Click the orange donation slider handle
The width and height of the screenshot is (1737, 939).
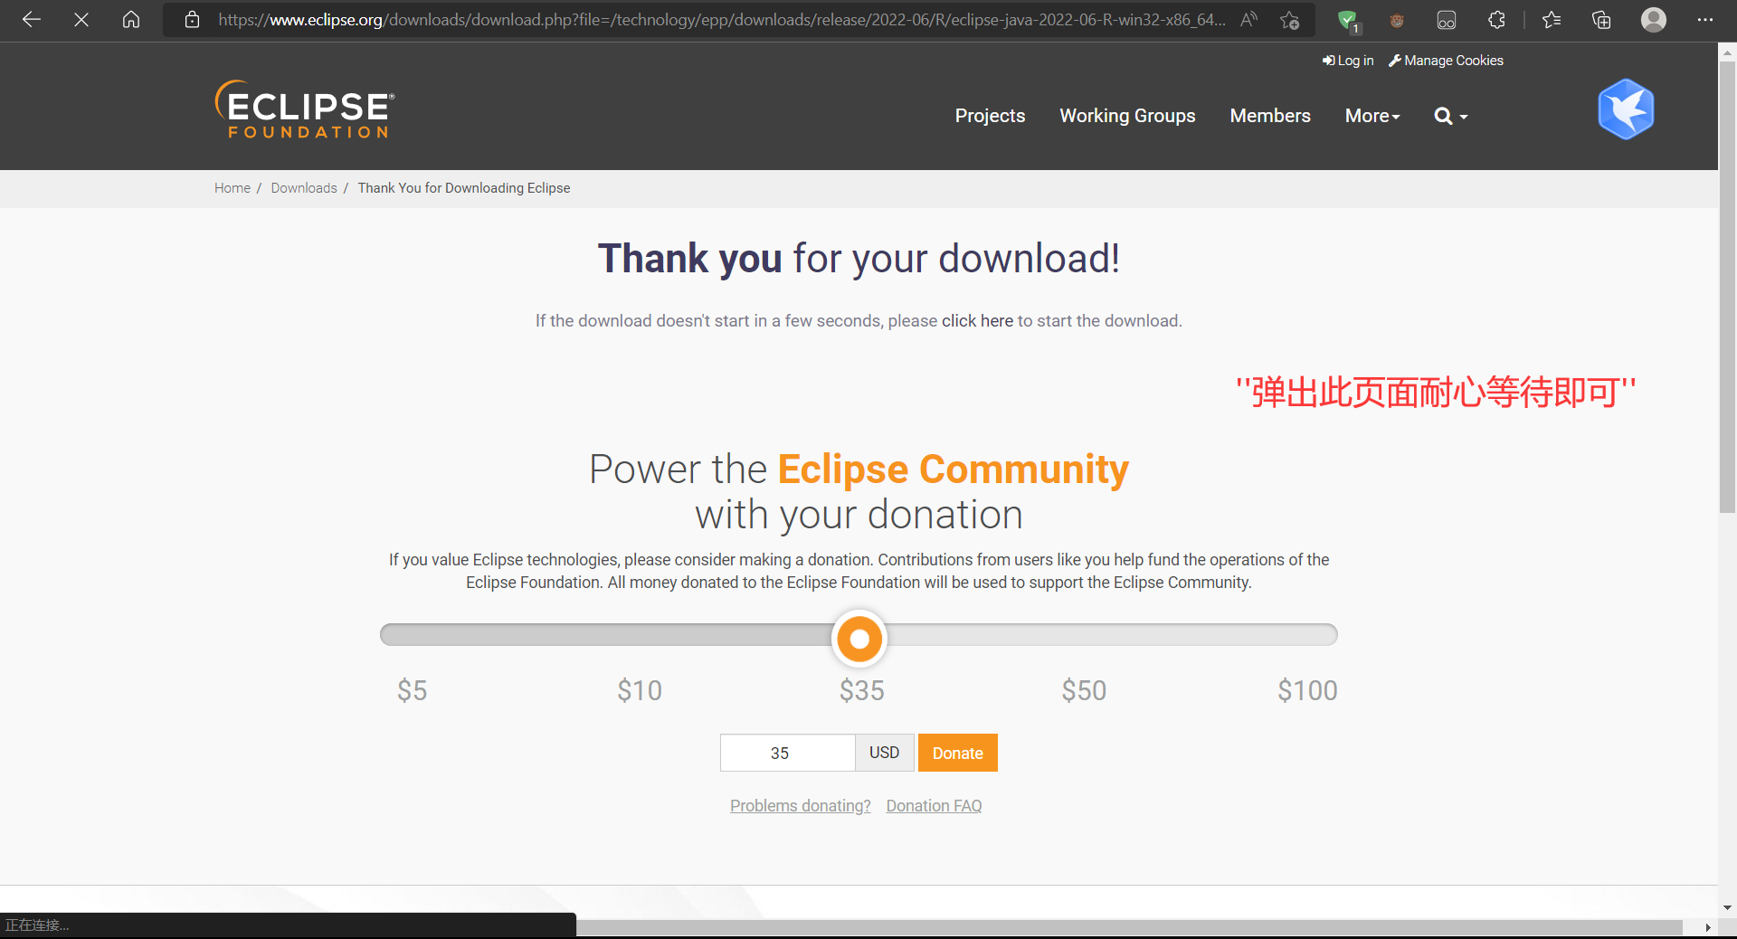(859, 639)
